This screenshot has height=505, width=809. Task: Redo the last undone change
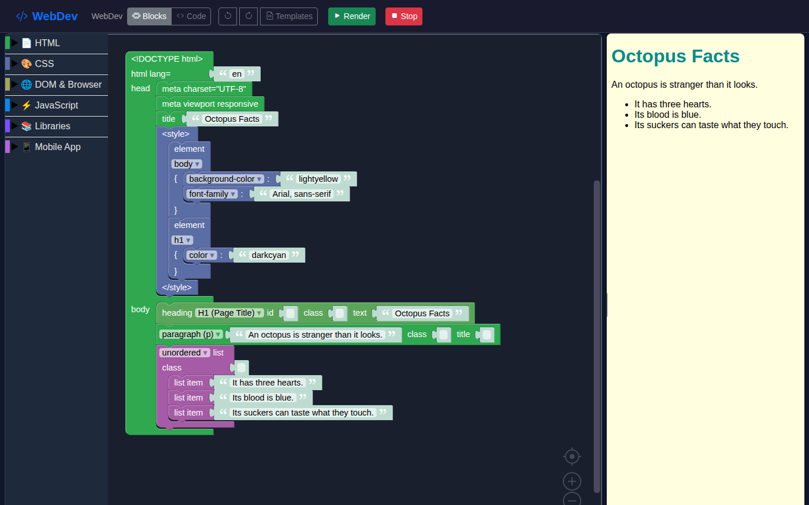pos(248,16)
